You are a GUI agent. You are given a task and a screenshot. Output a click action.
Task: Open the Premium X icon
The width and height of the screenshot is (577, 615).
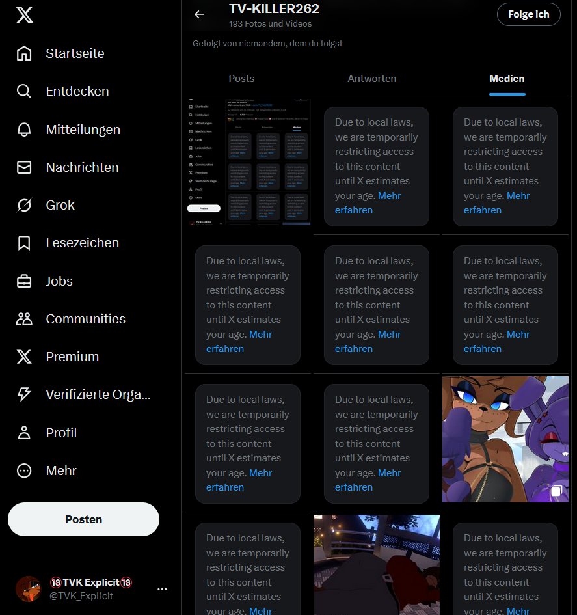pos(24,357)
